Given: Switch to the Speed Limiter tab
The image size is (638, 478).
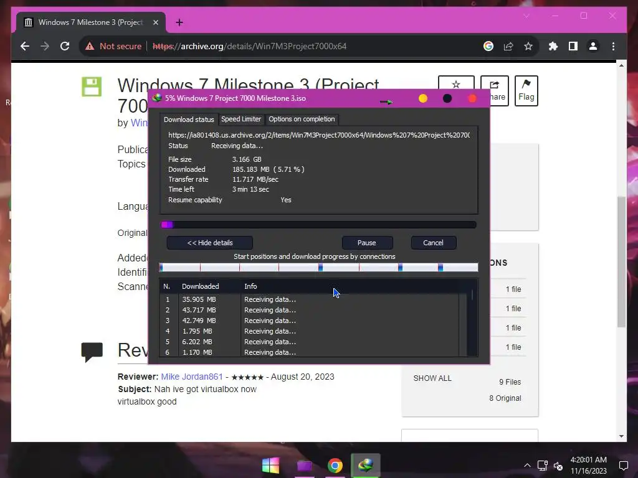Looking at the screenshot, I should (x=241, y=119).
